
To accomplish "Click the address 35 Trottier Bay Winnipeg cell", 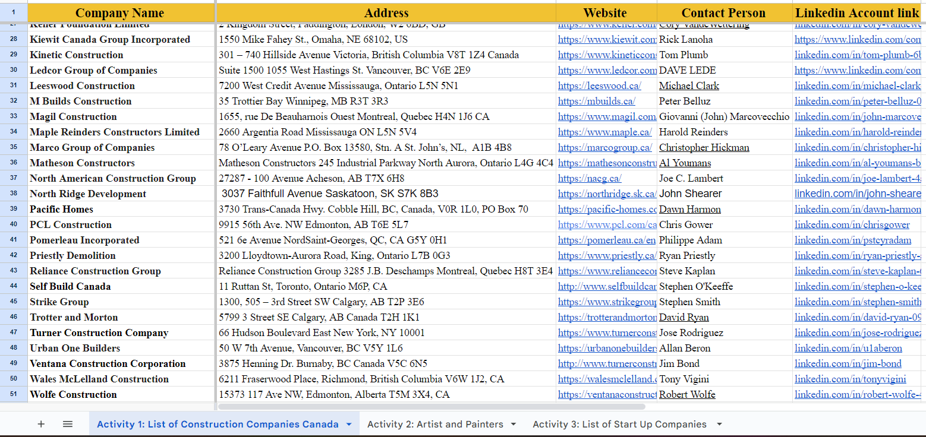I will [x=386, y=102].
